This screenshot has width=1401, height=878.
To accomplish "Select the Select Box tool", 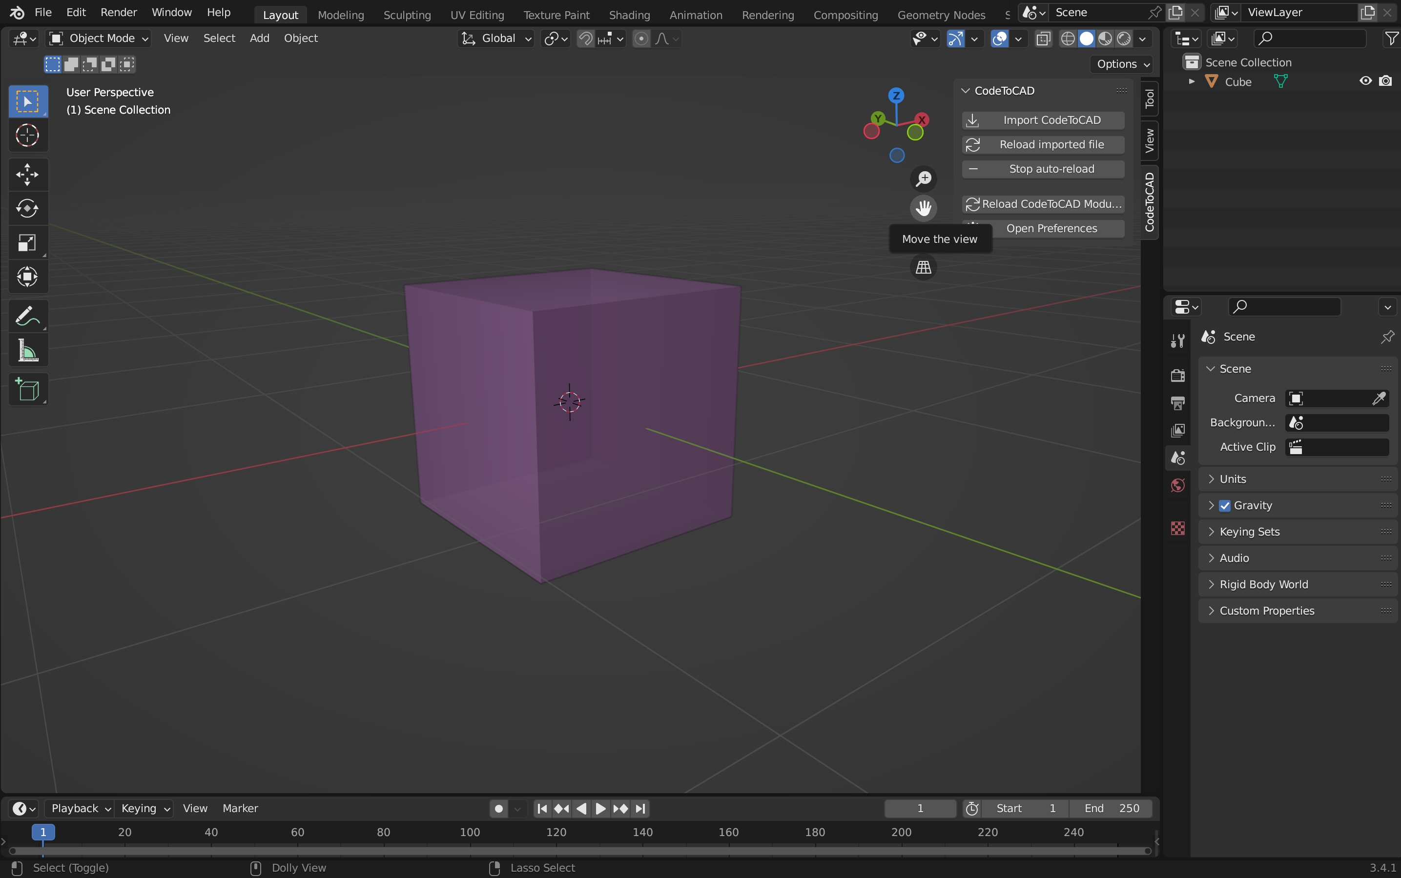I will pos(27,101).
